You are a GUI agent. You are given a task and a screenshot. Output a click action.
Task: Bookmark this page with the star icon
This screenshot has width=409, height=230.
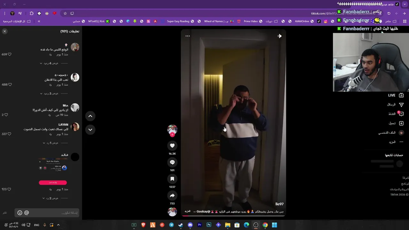(65, 13)
